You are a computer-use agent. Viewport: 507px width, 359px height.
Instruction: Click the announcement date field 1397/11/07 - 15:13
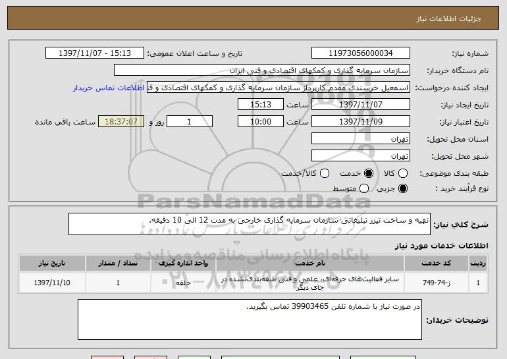pos(95,53)
